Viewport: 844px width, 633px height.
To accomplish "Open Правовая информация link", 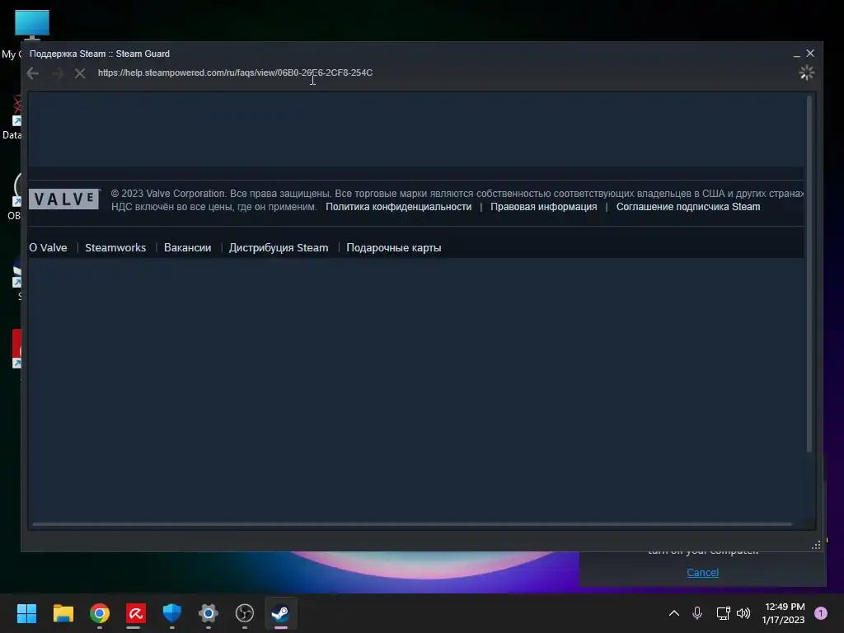I will tap(544, 207).
